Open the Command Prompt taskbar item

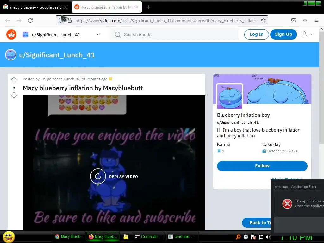pos(147,237)
